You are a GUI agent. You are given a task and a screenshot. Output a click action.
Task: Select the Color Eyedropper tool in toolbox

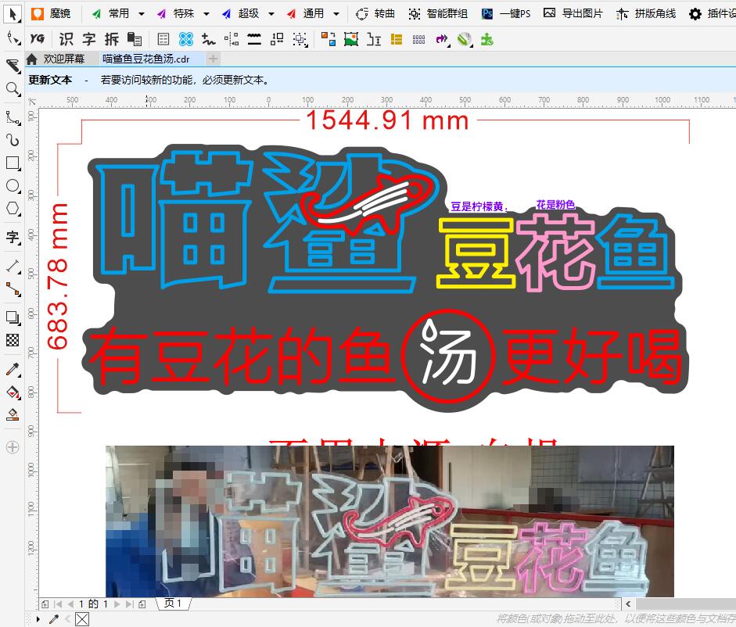[13, 369]
